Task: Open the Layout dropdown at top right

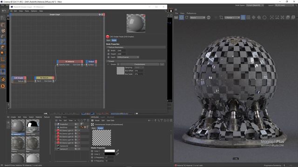Action: pos(284,5)
